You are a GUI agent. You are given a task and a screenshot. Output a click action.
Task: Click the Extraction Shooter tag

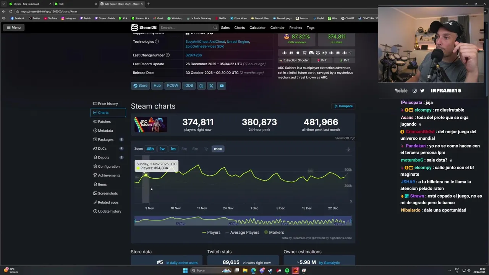pyautogui.click(x=294, y=60)
